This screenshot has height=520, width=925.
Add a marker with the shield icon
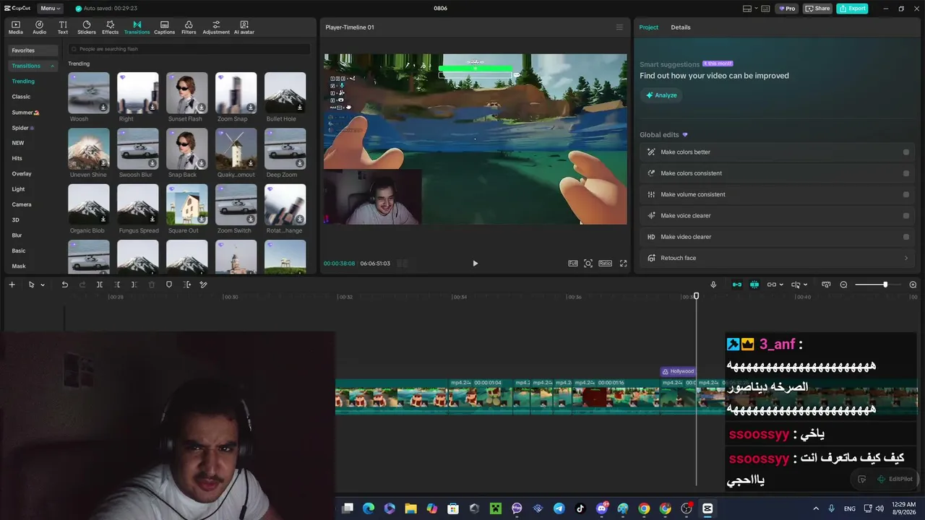point(169,285)
